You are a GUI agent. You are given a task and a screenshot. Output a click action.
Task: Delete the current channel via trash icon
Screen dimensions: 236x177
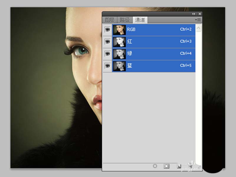[190, 167]
